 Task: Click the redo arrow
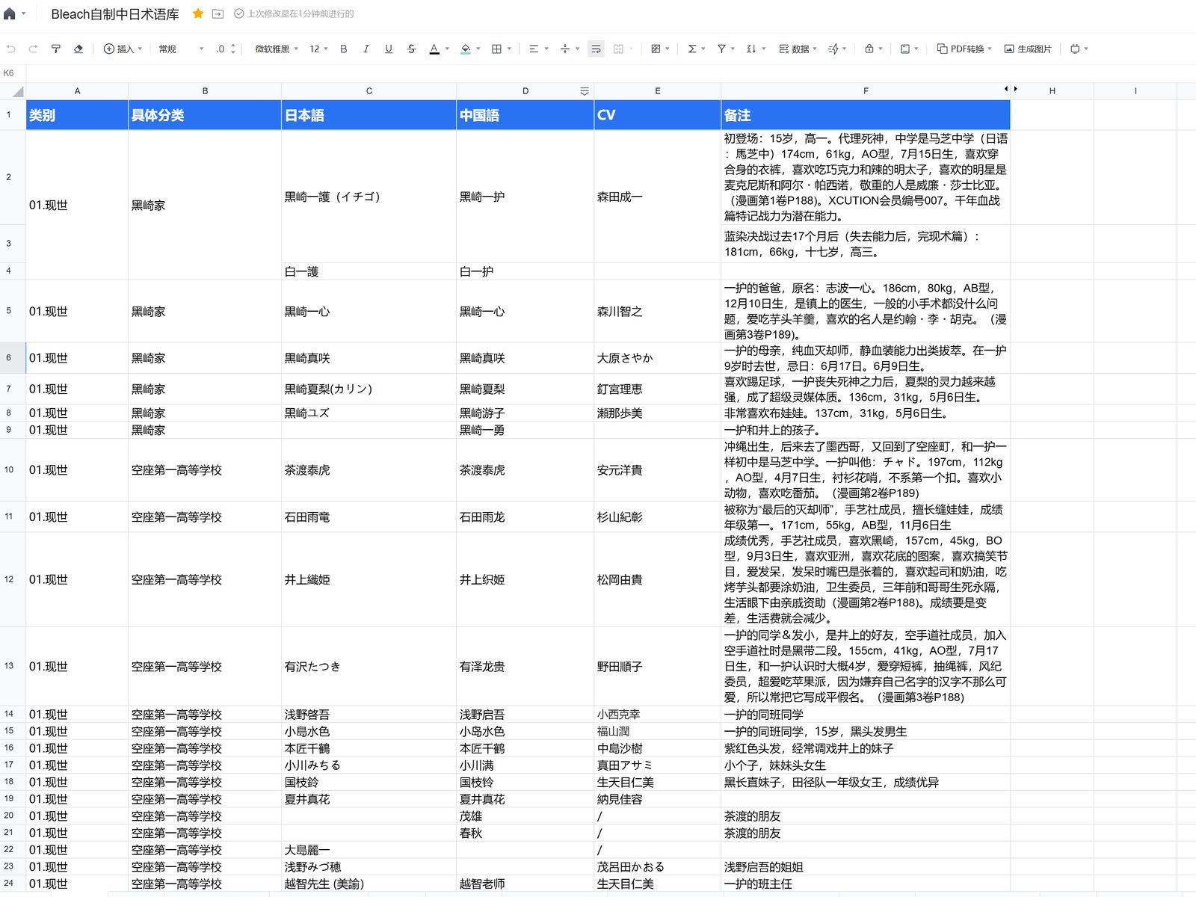tap(33, 49)
